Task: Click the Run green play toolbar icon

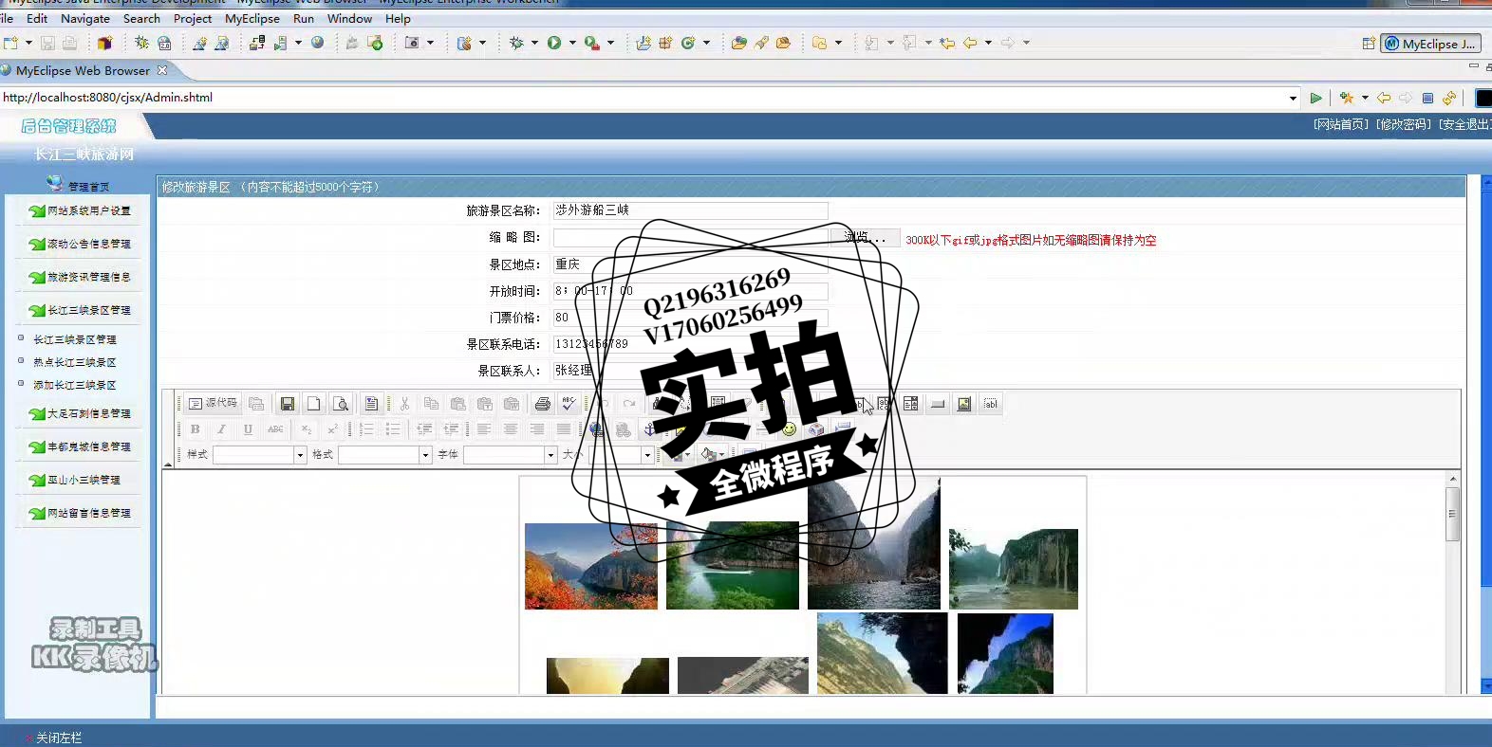Action: [x=554, y=43]
